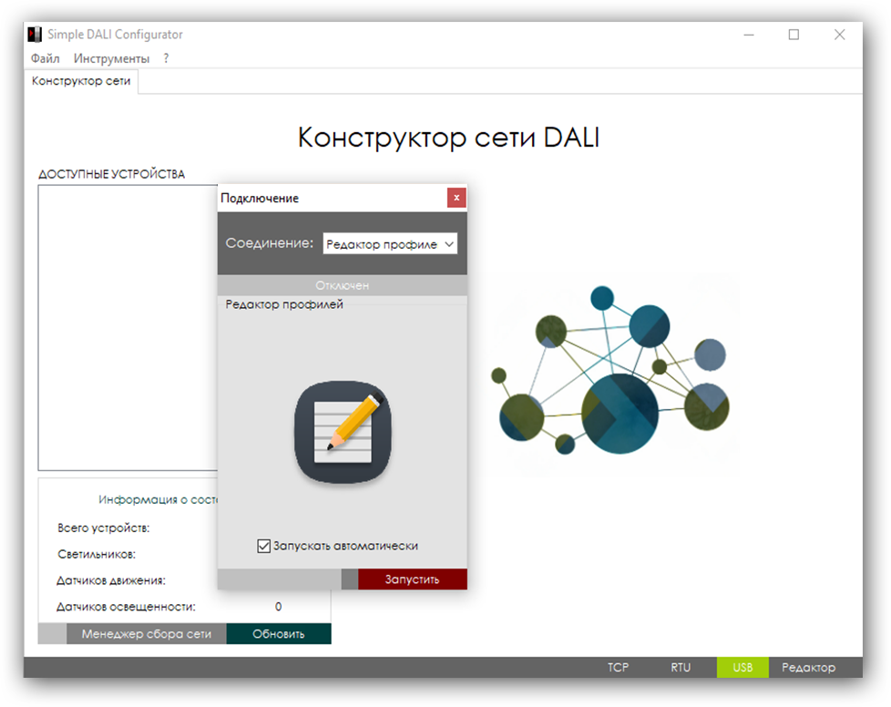Click the notepad pencil profile editor icon
The width and height of the screenshot is (891, 707).
click(x=343, y=432)
